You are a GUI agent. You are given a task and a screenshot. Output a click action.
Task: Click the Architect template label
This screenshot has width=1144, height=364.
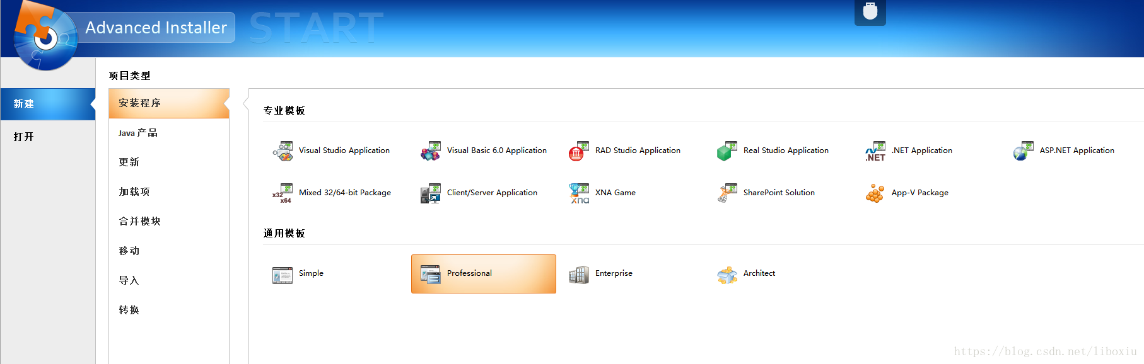759,273
